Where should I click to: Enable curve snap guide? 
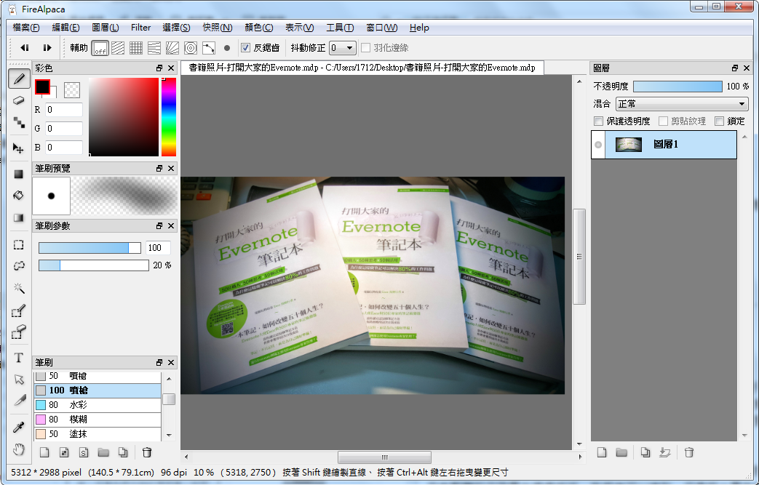click(209, 48)
